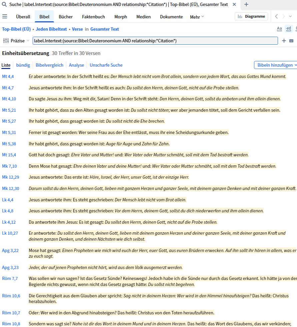Open the search panel layout icon
The image size is (297, 327).
click(291, 41)
